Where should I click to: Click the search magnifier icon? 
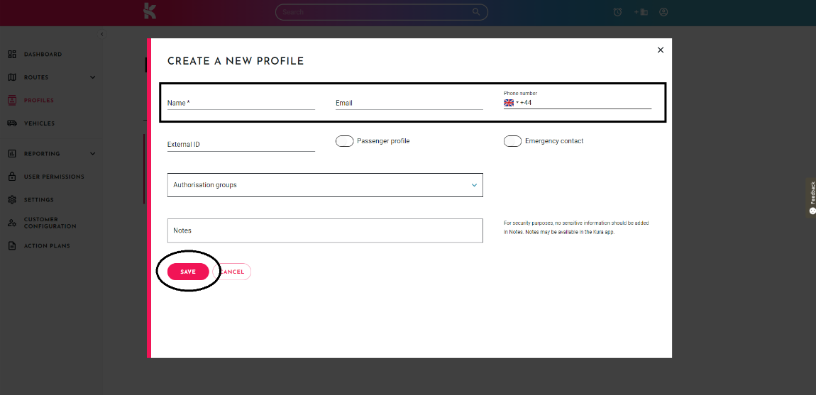coord(476,12)
